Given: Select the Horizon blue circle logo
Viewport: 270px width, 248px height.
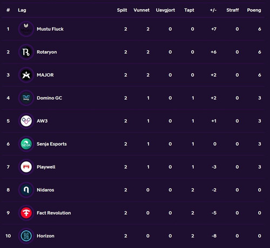Looking at the screenshot, I should pyautogui.click(x=26, y=236).
